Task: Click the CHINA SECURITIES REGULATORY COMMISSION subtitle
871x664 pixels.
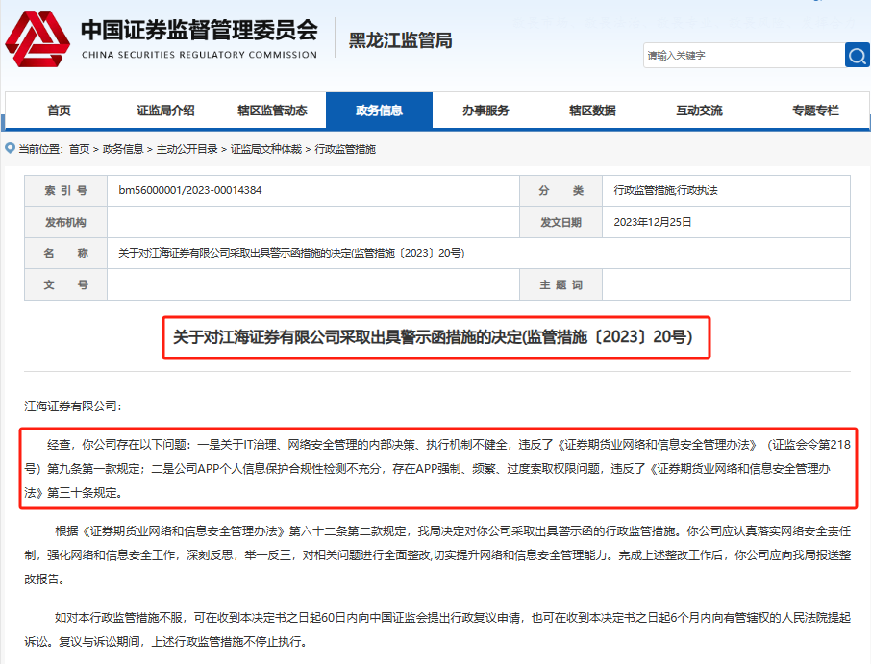Action: [x=199, y=55]
